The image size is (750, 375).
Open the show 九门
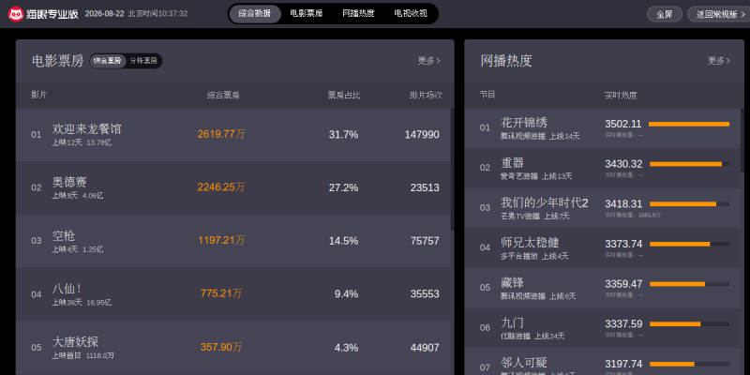point(512,322)
